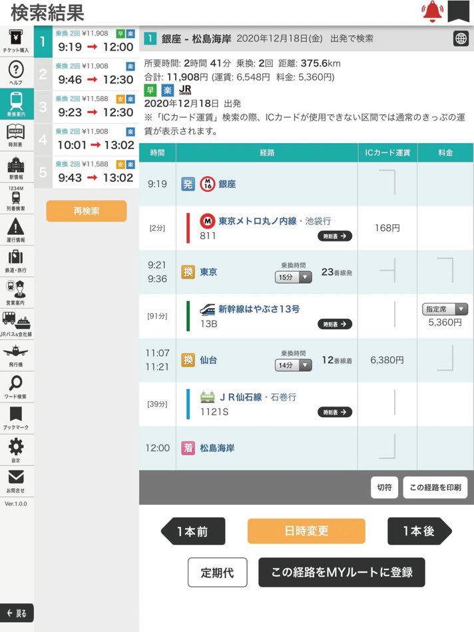Click the green train icon for JR仙石線
This screenshot has height=632, width=474.
click(207, 397)
